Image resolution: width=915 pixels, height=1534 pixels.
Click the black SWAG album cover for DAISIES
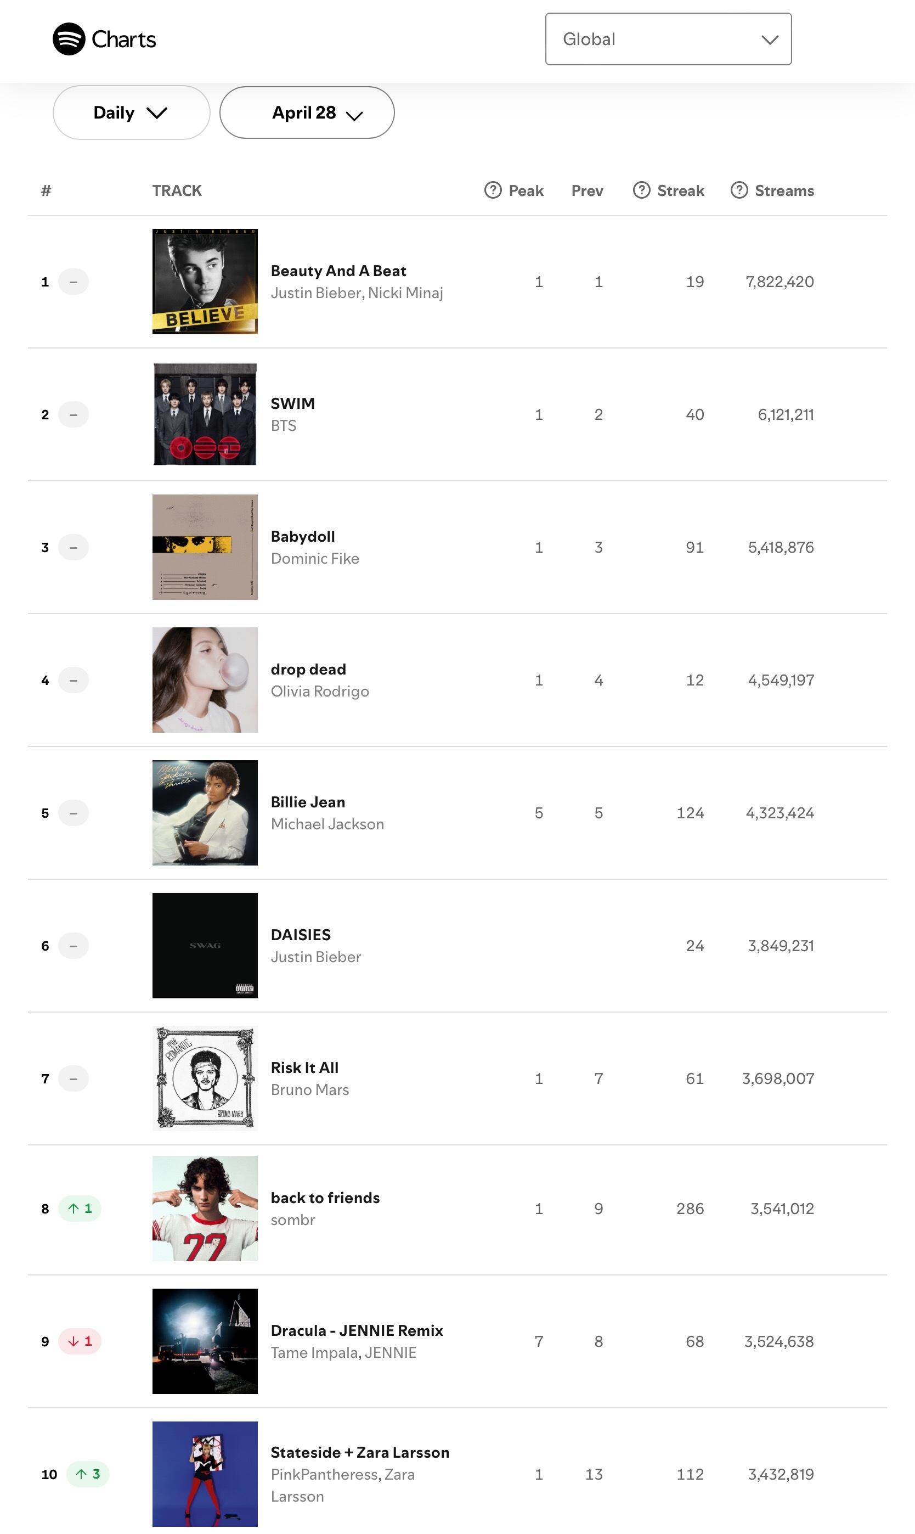tap(205, 945)
